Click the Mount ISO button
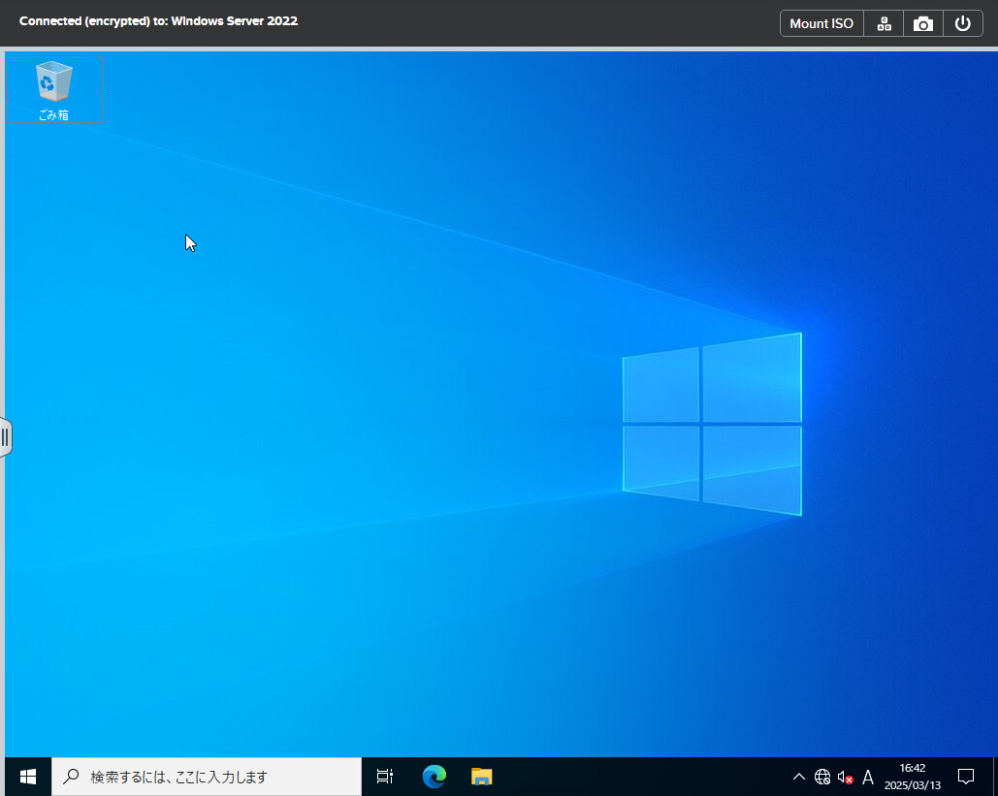 click(x=821, y=23)
